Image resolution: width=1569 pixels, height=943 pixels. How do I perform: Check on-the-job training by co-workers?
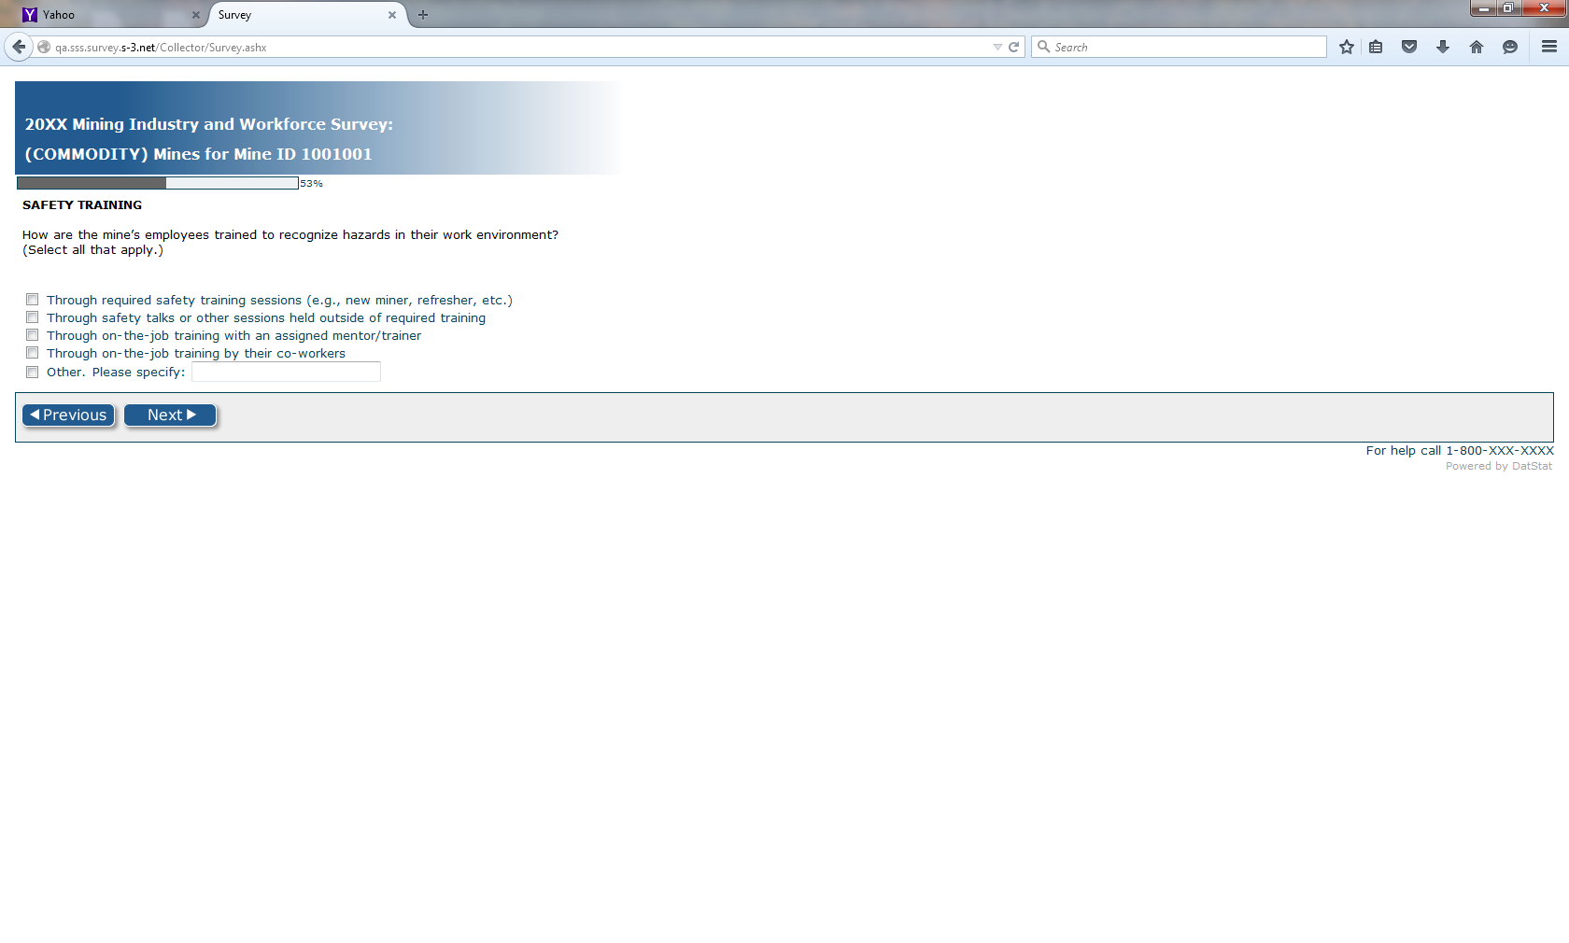[32, 353]
